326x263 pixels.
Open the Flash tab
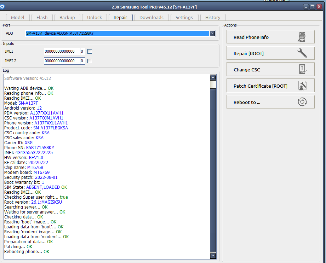click(x=42, y=17)
